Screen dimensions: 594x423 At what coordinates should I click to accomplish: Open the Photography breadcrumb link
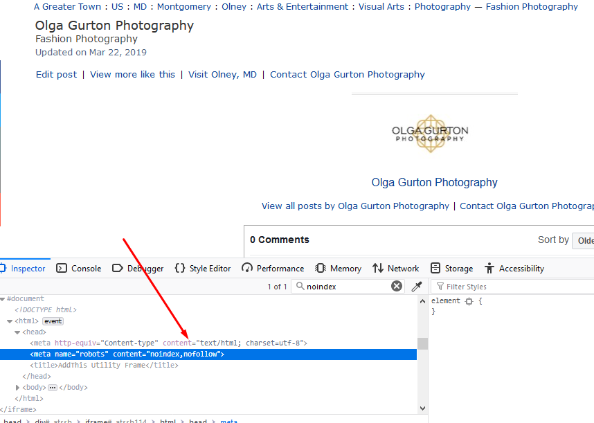click(x=443, y=7)
